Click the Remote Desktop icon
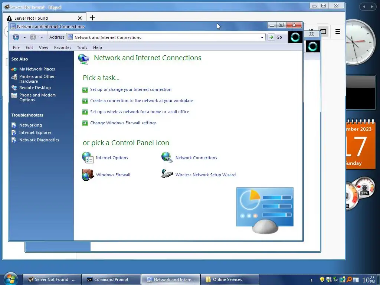The height and width of the screenshot is (285, 380). click(14, 88)
